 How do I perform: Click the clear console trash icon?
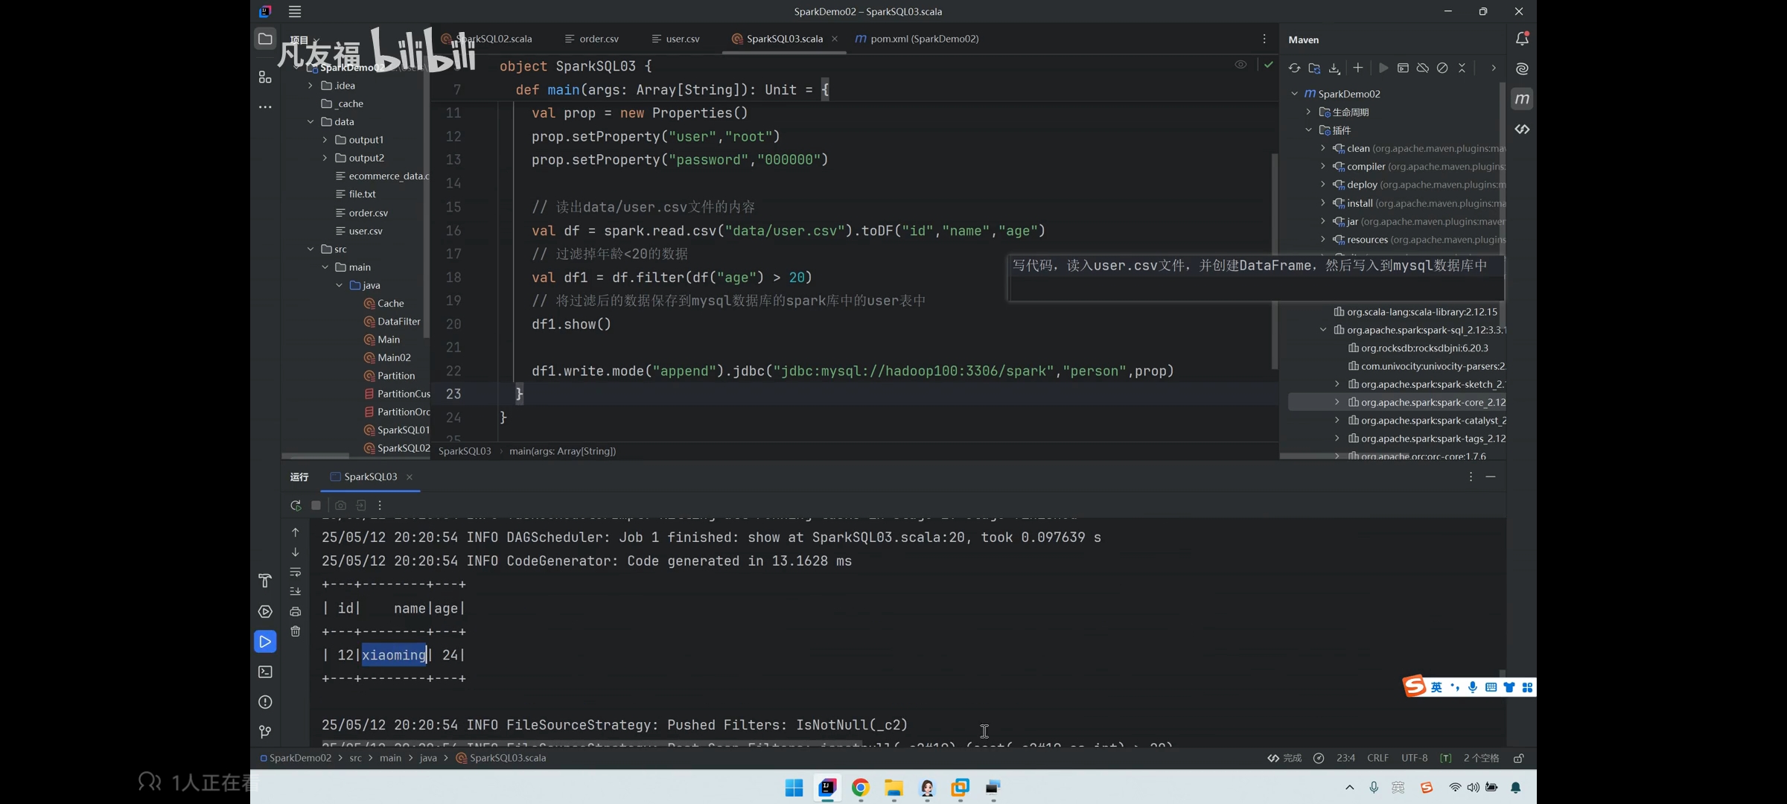296,631
